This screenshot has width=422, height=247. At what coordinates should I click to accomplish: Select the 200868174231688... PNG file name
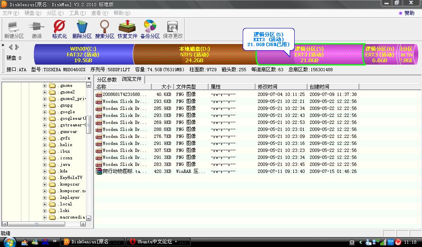(x=124, y=94)
